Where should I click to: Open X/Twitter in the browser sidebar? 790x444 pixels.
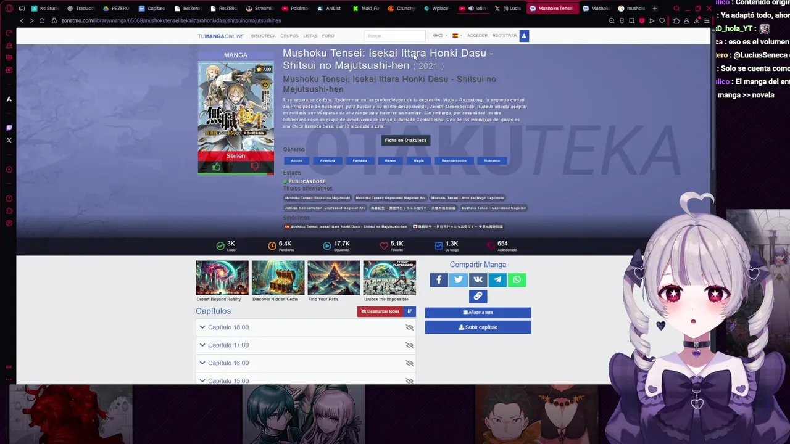pyautogui.click(x=9, y=141)
